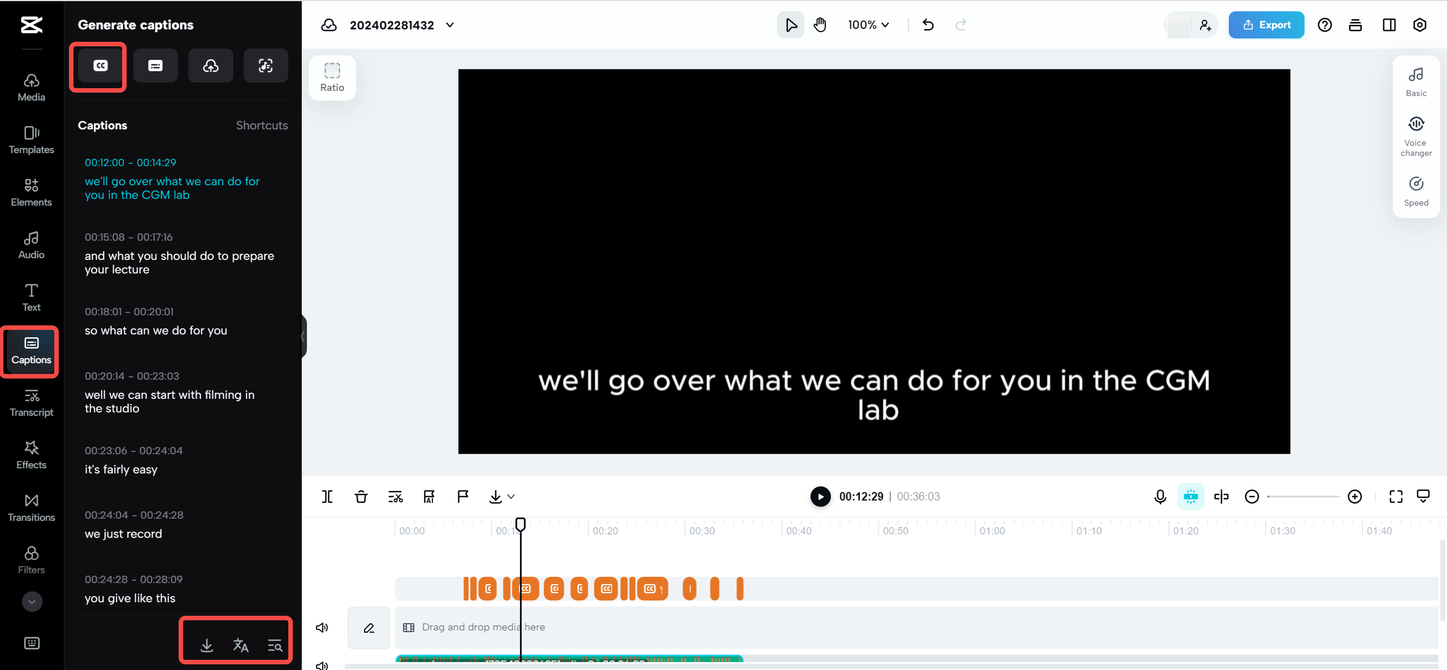Screen dimensions: 1447x670
Task: Open the upload caption file option
Action: click(x=210, y=66)
